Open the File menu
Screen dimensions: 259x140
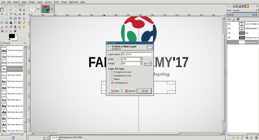point(3,2)
